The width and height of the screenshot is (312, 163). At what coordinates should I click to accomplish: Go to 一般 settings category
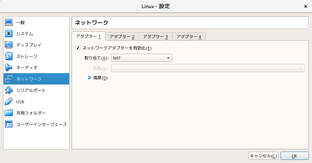point(20,23)
